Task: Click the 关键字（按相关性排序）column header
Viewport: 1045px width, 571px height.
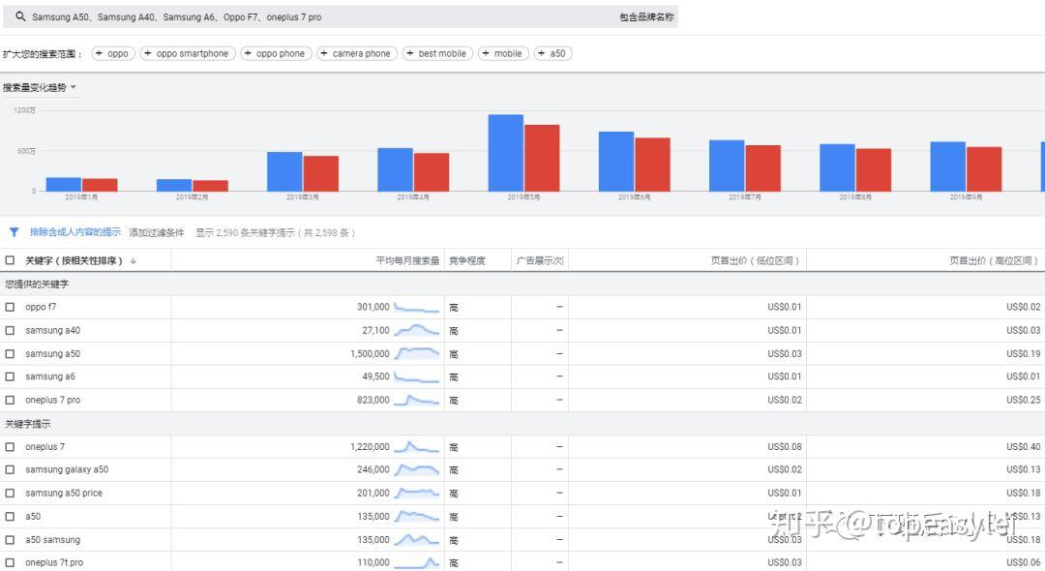Action: coord(74,260)
